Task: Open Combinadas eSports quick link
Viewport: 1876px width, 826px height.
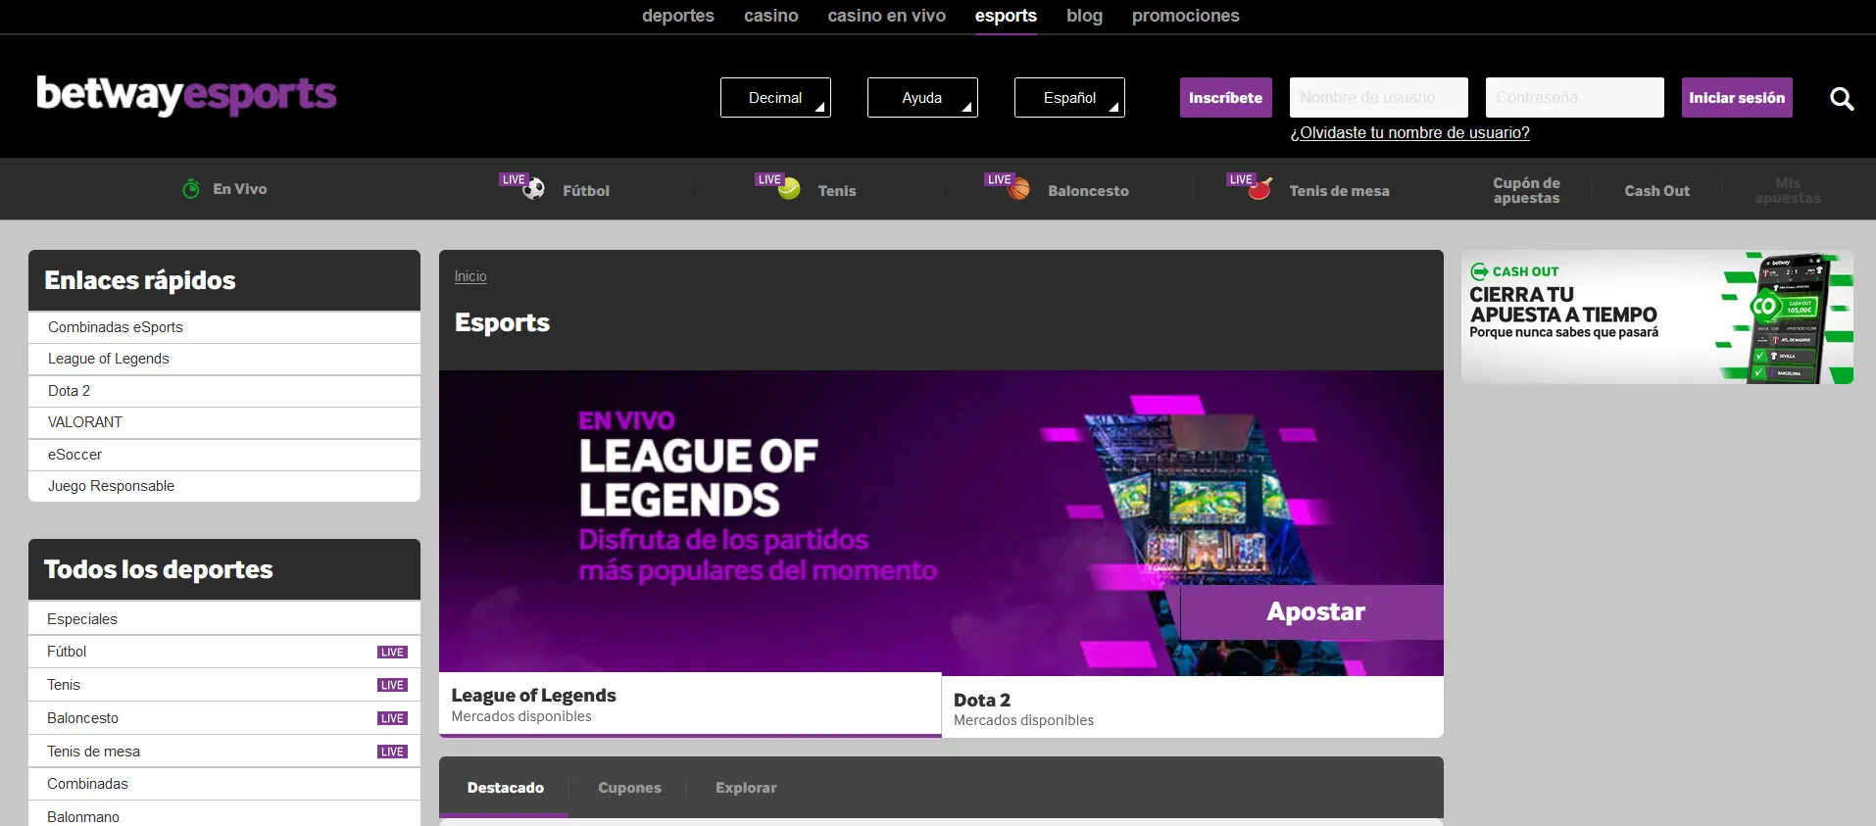Action: 224,327
